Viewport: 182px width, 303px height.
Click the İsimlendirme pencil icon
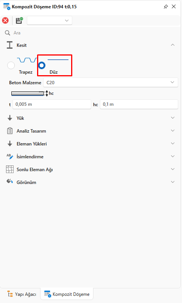(x=10, y=156)
